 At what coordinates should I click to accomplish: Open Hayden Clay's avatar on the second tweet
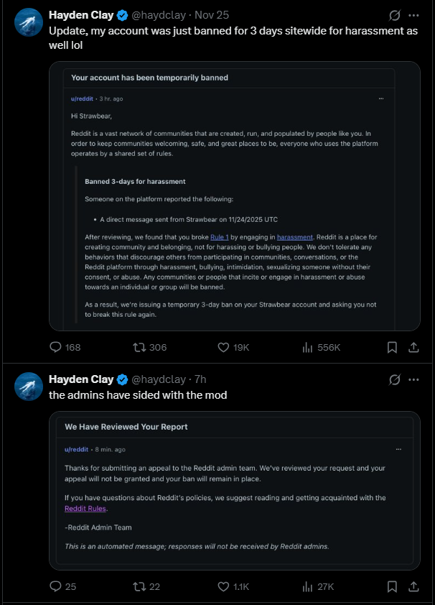[x=29, y=387]
